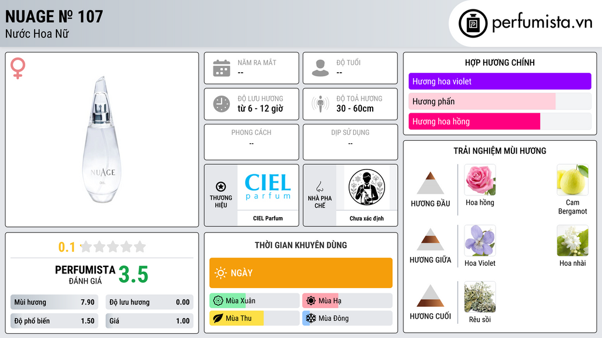602x338 pixels.
Task: Click the snowflake icon for Mùa Đông
Action: tap(311, 318)
